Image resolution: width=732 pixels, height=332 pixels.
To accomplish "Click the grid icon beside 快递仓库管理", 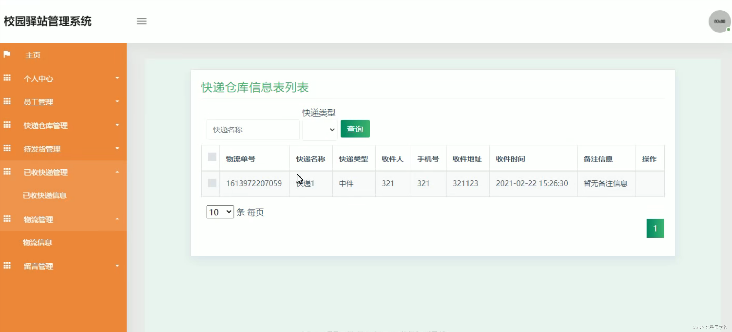I will tap(7, 125).
